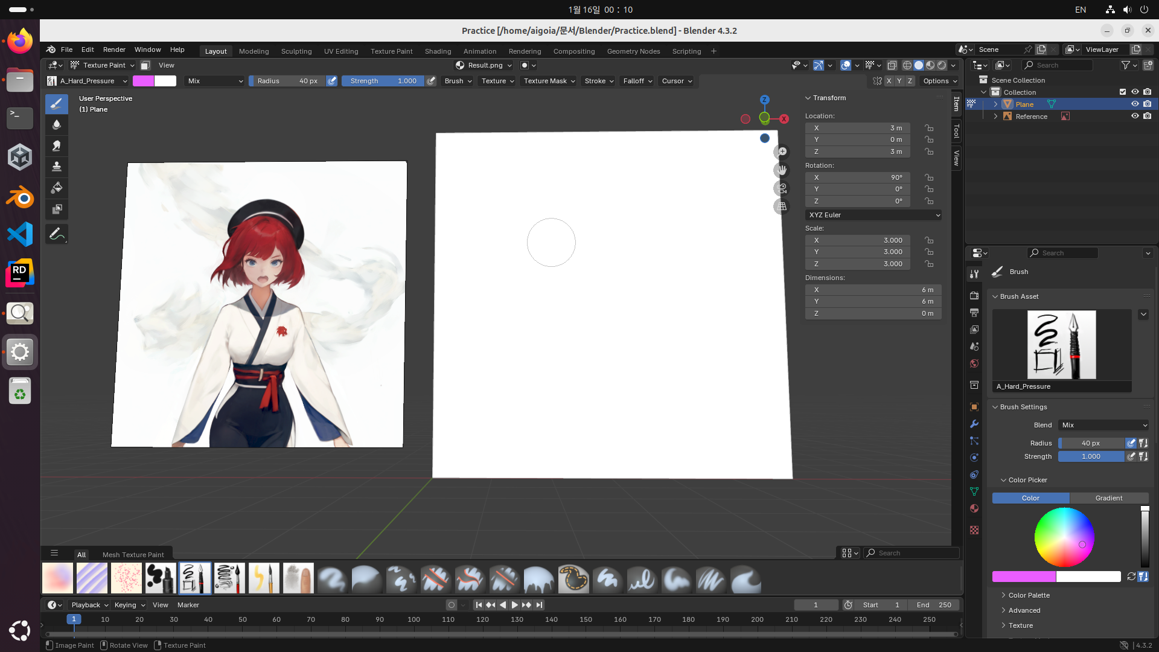This screenshot has height=652, width=1159.
Task: Open the Output properties tab icon
Action: (x=974, y=313)
